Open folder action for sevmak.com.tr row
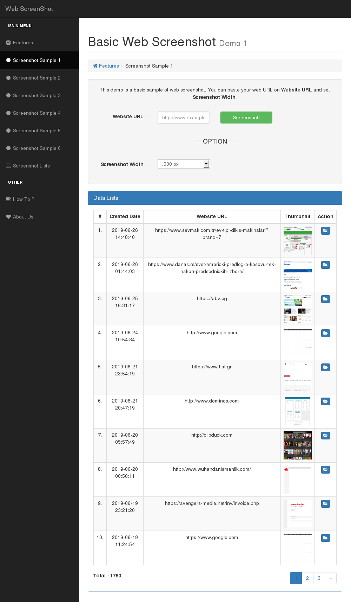This screenshot has height=602, width=351. [325, 231]
